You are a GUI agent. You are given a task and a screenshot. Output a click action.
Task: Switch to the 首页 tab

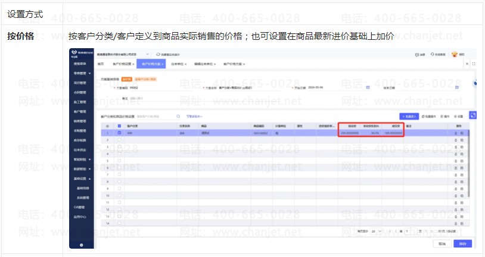coord(101,64)
